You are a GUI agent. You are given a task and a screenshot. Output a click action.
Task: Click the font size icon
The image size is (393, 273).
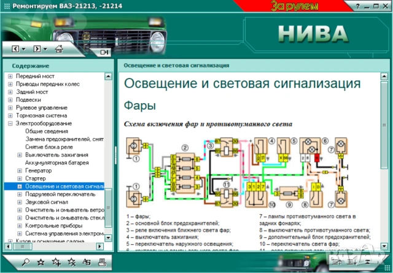coord(87,262)
